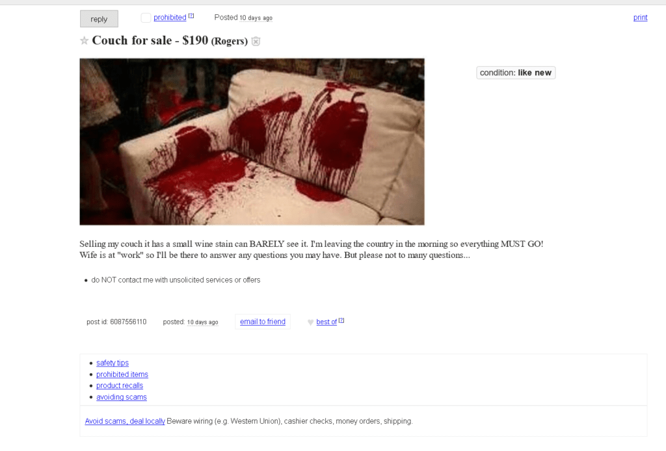Image resolution: width=666 pixels, height=451 pixels.
Task: Click the couch photo thumbnail
Action: [252, 142]
